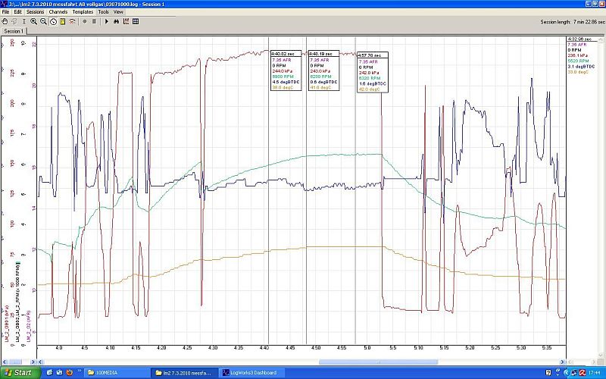This screenshot has height=379, width=606.
Task: Open the Windows Start menu
Action: pyautogui.click(x=20, y=373)
